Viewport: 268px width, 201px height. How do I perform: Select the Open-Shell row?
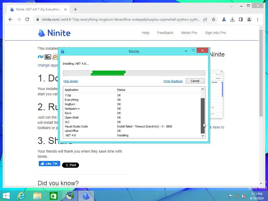pos(132,118)
